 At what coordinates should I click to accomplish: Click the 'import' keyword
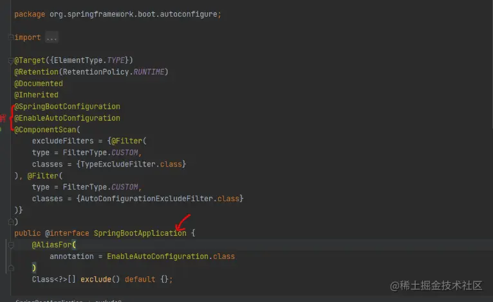tap(28, 37)
